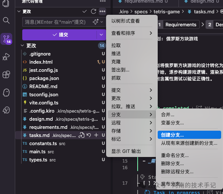Click tasks.md in breadcrumb path
Image resolution: width=223 pixels, height=194 pixels.
coord(204,11)
